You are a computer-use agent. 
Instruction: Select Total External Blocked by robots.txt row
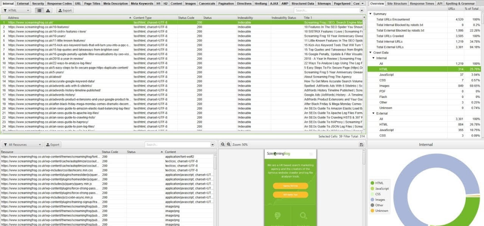[424, 31]
